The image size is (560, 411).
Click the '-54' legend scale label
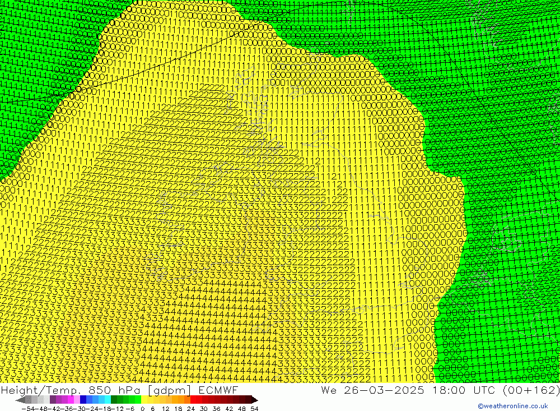coord(28,409)
